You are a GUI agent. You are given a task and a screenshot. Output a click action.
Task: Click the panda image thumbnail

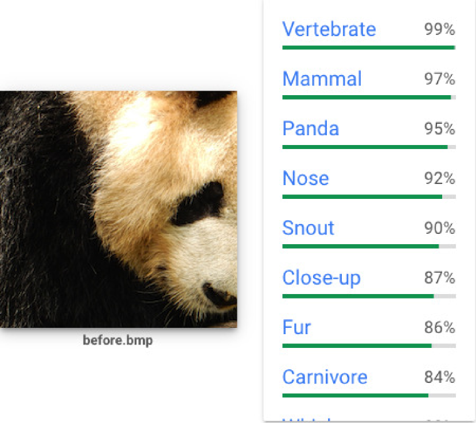[118, 209]
